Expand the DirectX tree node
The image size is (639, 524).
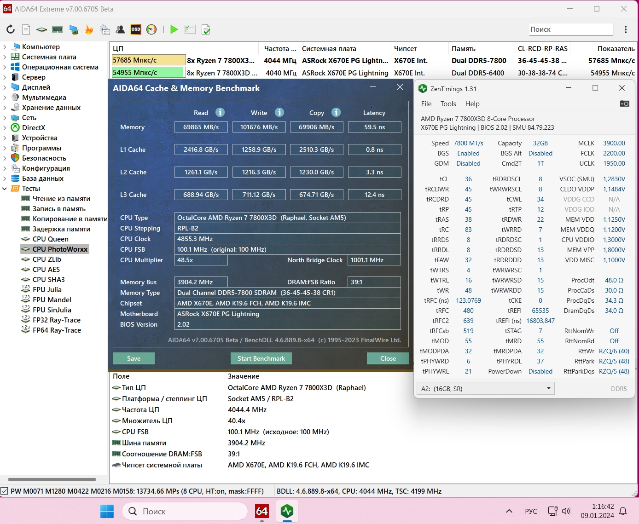[5, 128]
